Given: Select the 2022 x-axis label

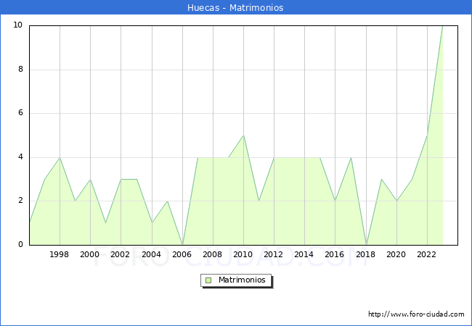Looking at the screenshot, I should click(x=427, y=255).
